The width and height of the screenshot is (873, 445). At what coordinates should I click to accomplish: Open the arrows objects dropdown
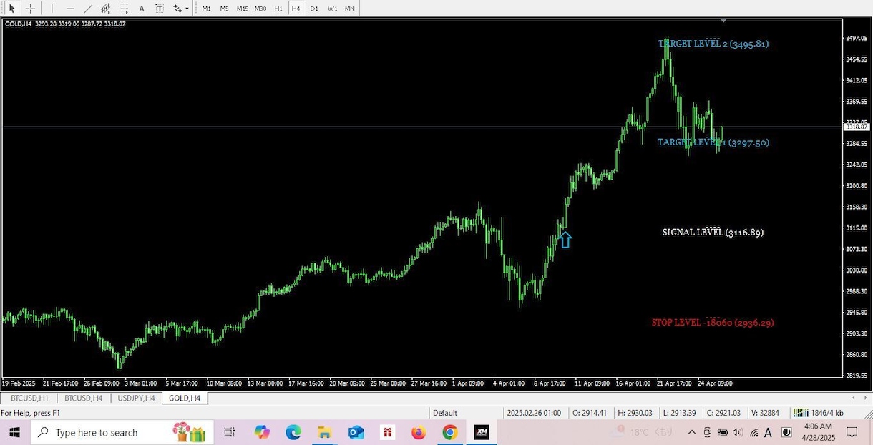coord(180,9)
